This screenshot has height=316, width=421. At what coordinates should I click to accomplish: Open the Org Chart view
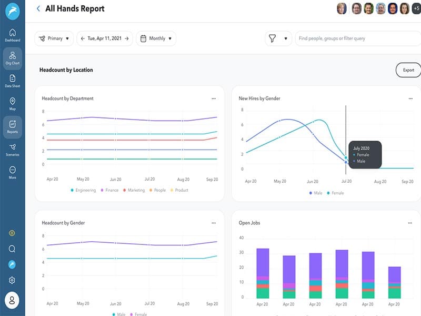click(12, 58)
